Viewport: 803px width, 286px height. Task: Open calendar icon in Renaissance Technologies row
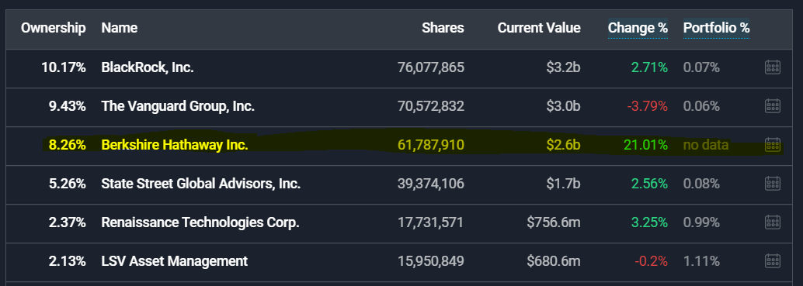coord(772,222)
